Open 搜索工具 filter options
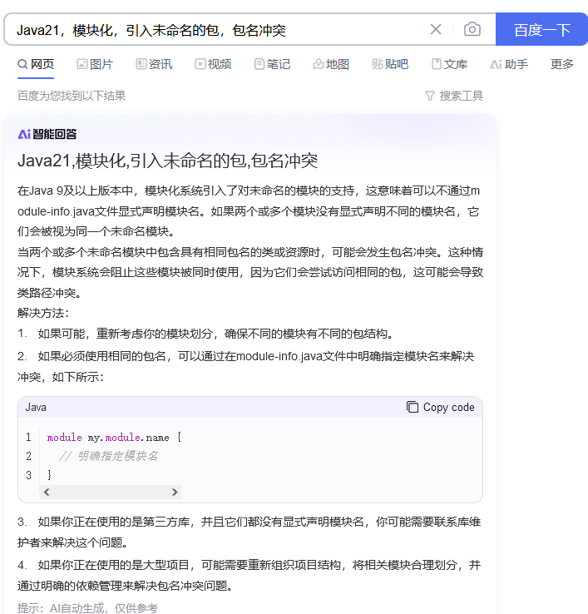 (454, 96)
